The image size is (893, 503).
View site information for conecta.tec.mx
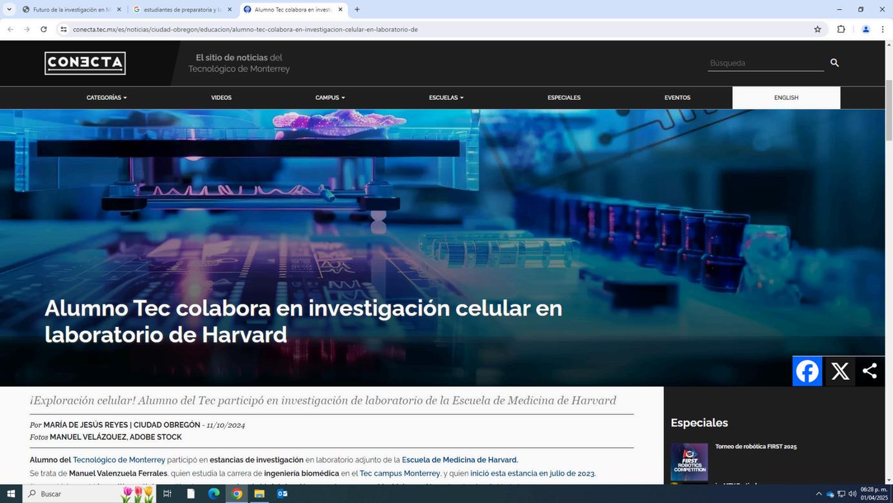63,29
